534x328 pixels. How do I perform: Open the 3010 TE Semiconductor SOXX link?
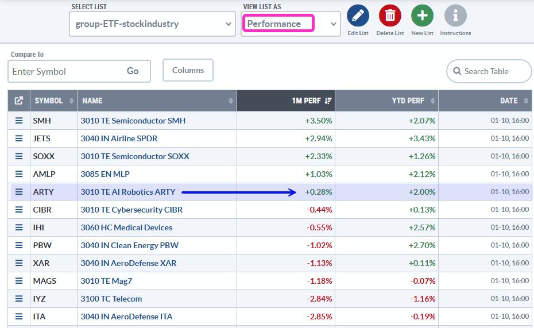(135, 156)
